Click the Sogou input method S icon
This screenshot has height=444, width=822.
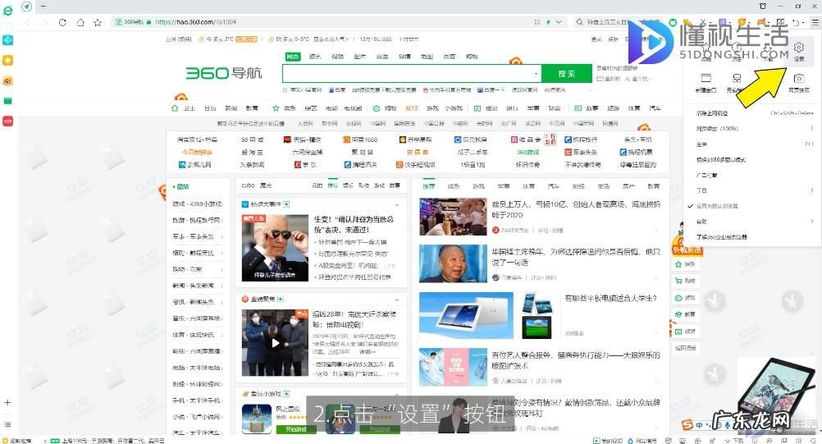tap(687, 424)
